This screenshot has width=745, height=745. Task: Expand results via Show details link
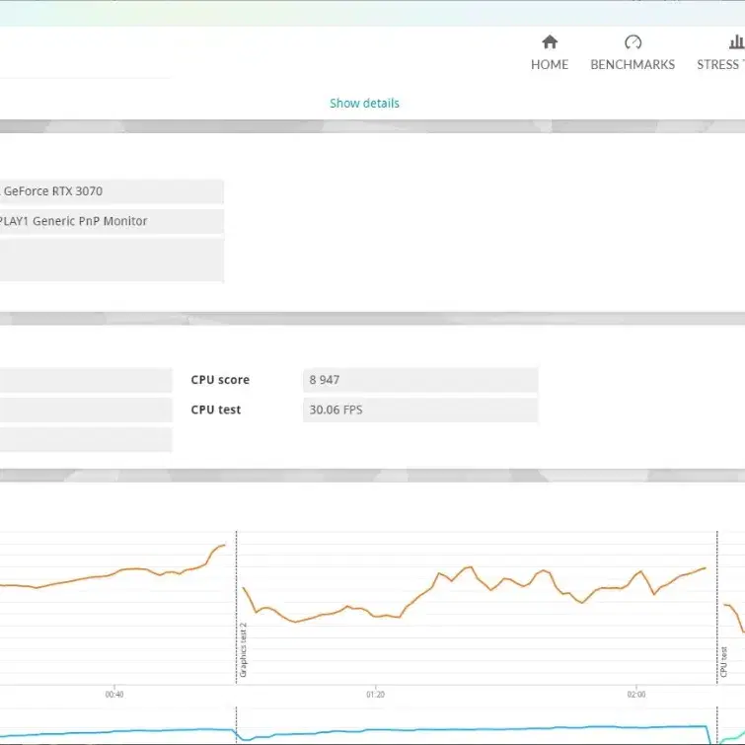coord(364,103)
